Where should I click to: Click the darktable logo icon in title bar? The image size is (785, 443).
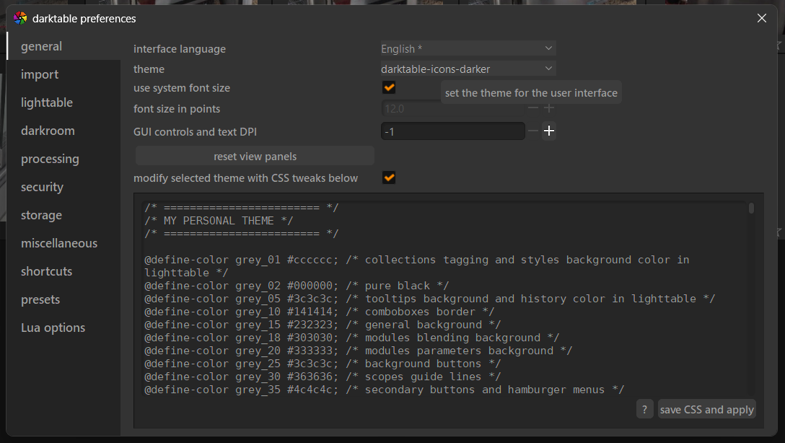pyautogui.click(x=20, y=19)
